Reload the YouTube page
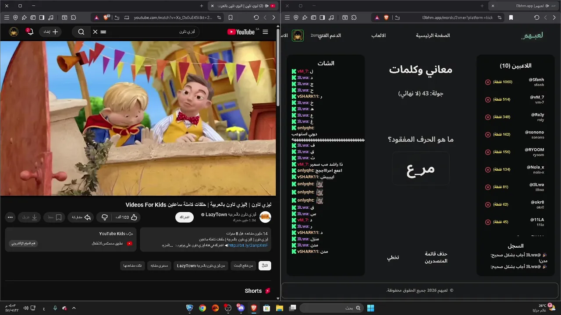561x315 pixels. pyautogui.click(x=256, y=17)
